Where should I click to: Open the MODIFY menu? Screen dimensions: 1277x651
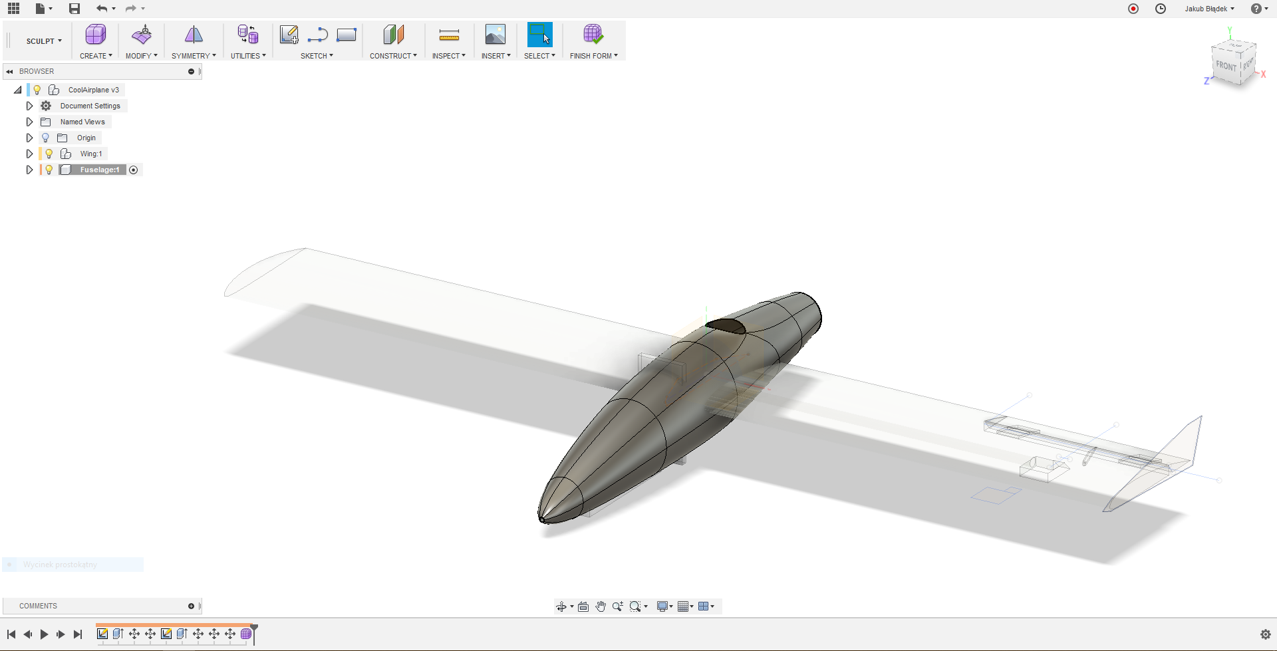click(x=142, y=56)
